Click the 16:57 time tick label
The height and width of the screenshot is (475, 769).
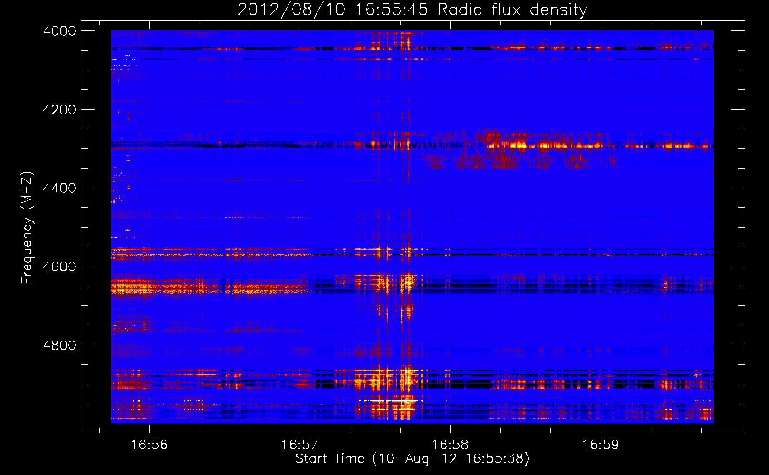point(299,445)
